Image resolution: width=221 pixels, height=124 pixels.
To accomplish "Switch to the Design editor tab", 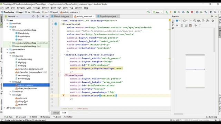I will [56, 113].
